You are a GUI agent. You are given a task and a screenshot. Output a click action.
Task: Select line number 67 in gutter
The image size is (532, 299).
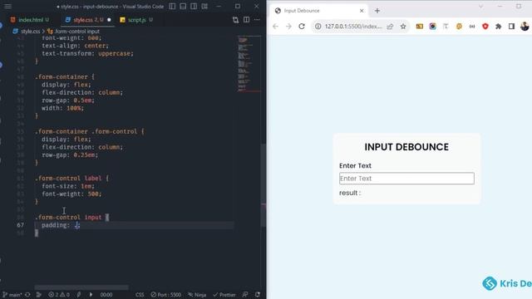pos(20,225)
